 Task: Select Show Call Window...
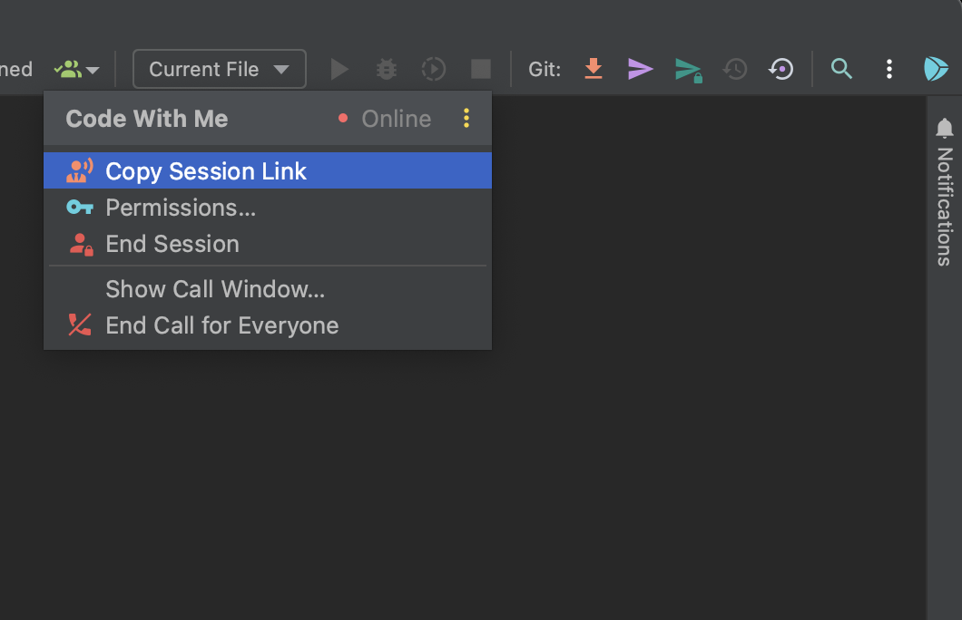coord(268,289)
